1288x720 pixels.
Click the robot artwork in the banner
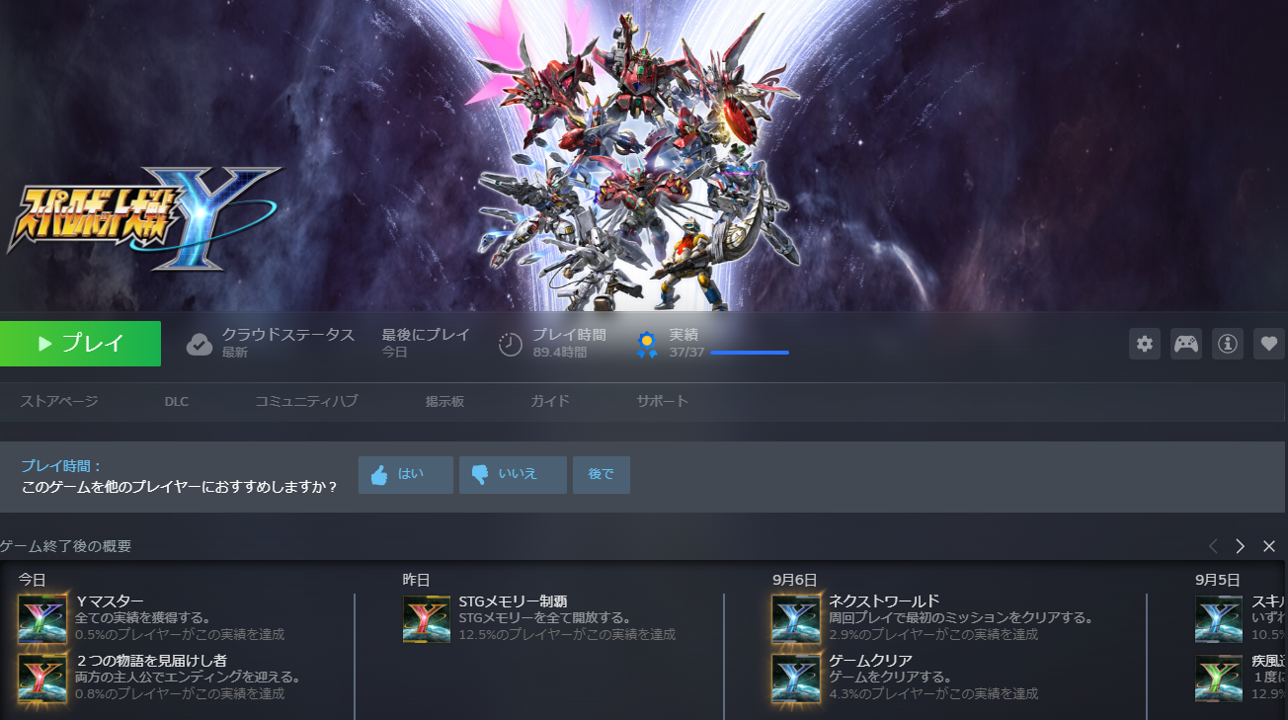[637, 163]
